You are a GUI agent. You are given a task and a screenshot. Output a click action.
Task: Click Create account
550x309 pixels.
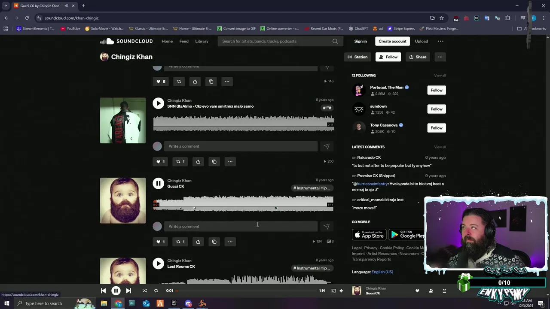coord(392,41)
